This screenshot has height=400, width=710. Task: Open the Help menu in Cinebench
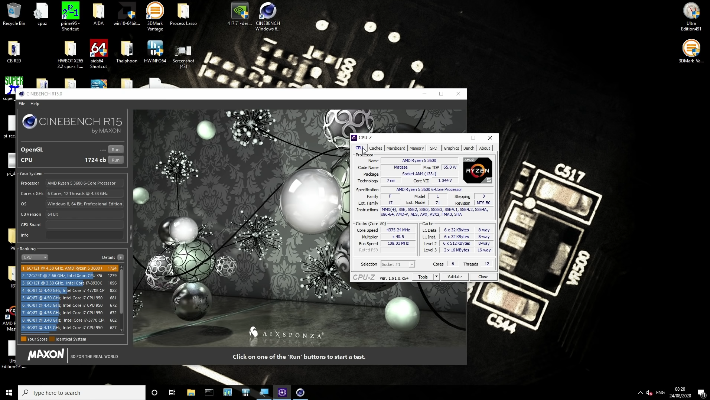(x=35, y=104)
